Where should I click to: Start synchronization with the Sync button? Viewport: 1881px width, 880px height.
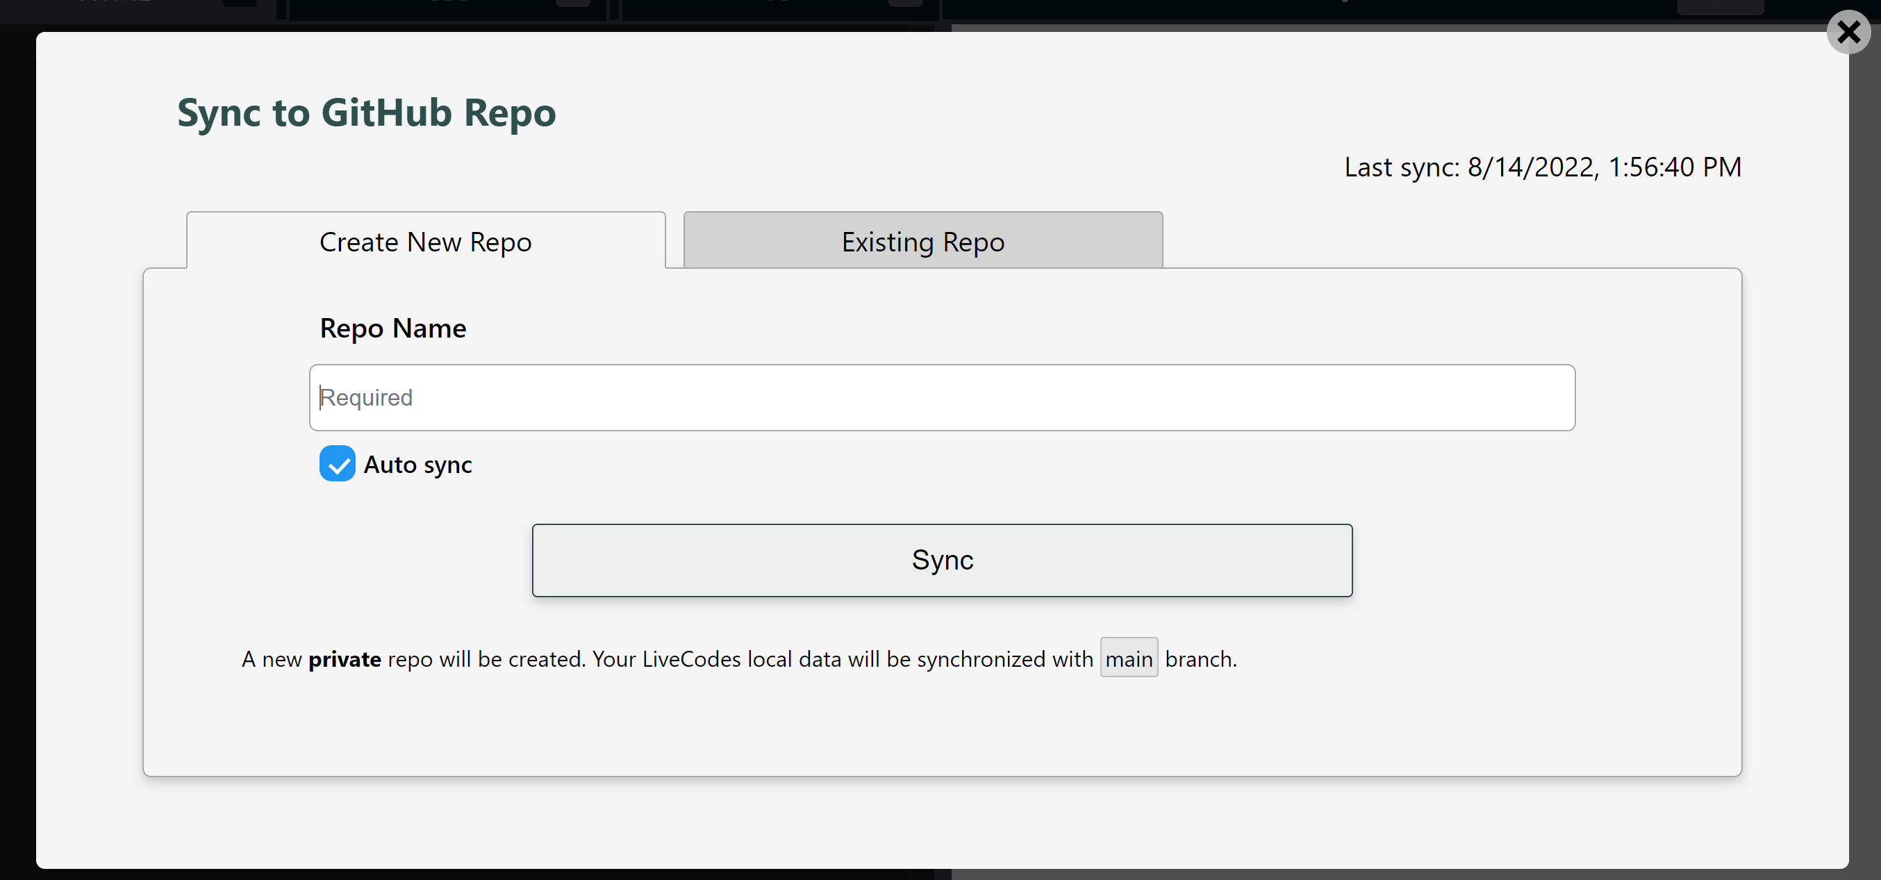[x=942, y=560]
